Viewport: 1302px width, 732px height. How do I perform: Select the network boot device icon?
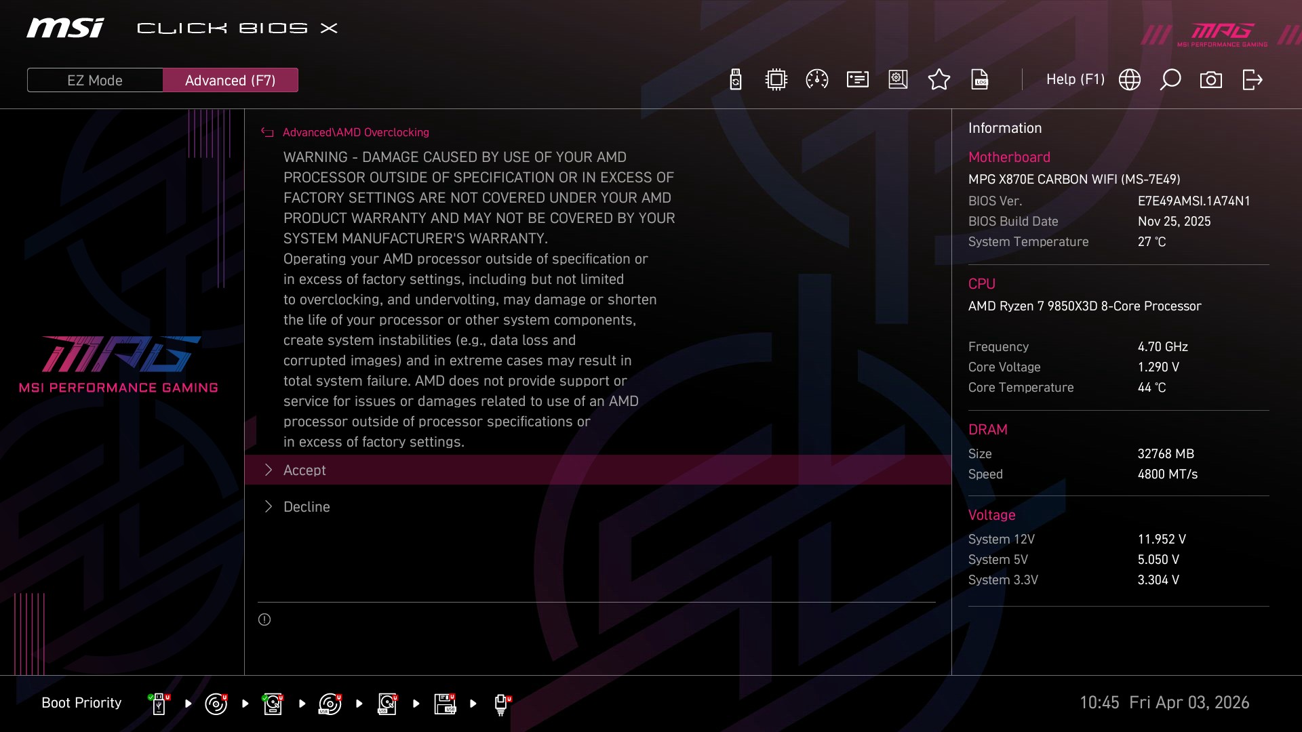pyautogui.click(x=501, y=704)
